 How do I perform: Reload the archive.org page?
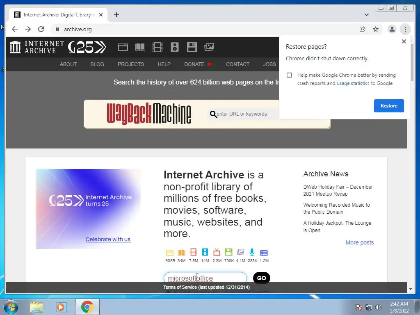[x=41, y=29]
